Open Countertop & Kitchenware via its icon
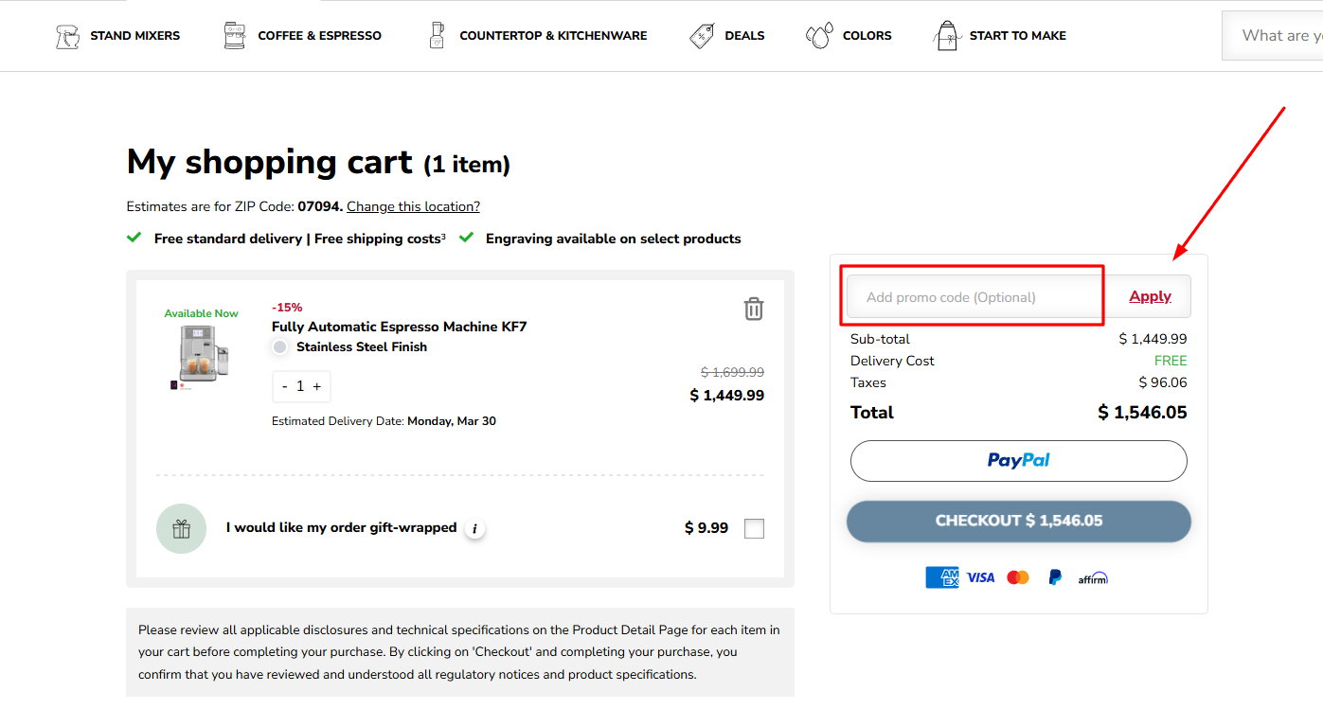This screenshot has width=1323, height=709. [437, 34]
